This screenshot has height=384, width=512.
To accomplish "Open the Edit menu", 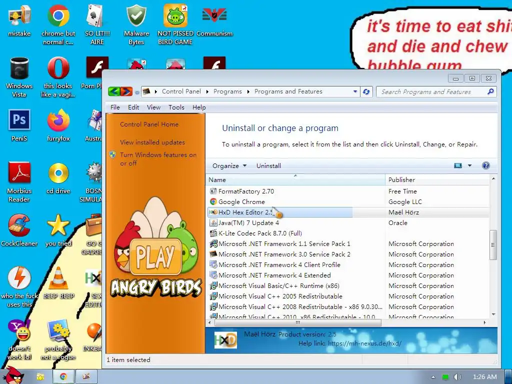I will [x=133, y=107].
